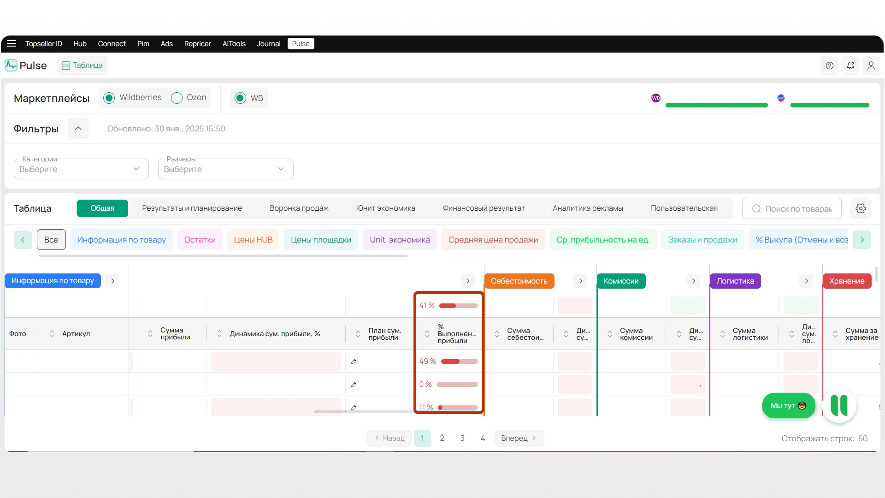Viewport: 885px width, 498px height.
Task: Select Unit-экономика column chip
Action: (x=400, y=240)
